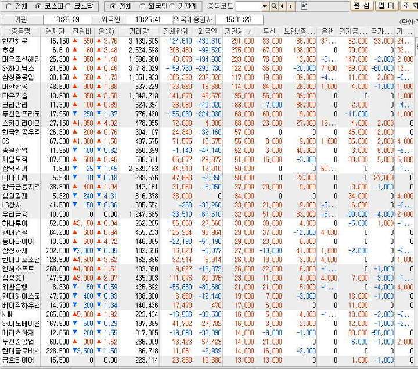
Task: Select the 삼원강재 stock row
Action: pos(208,196)
